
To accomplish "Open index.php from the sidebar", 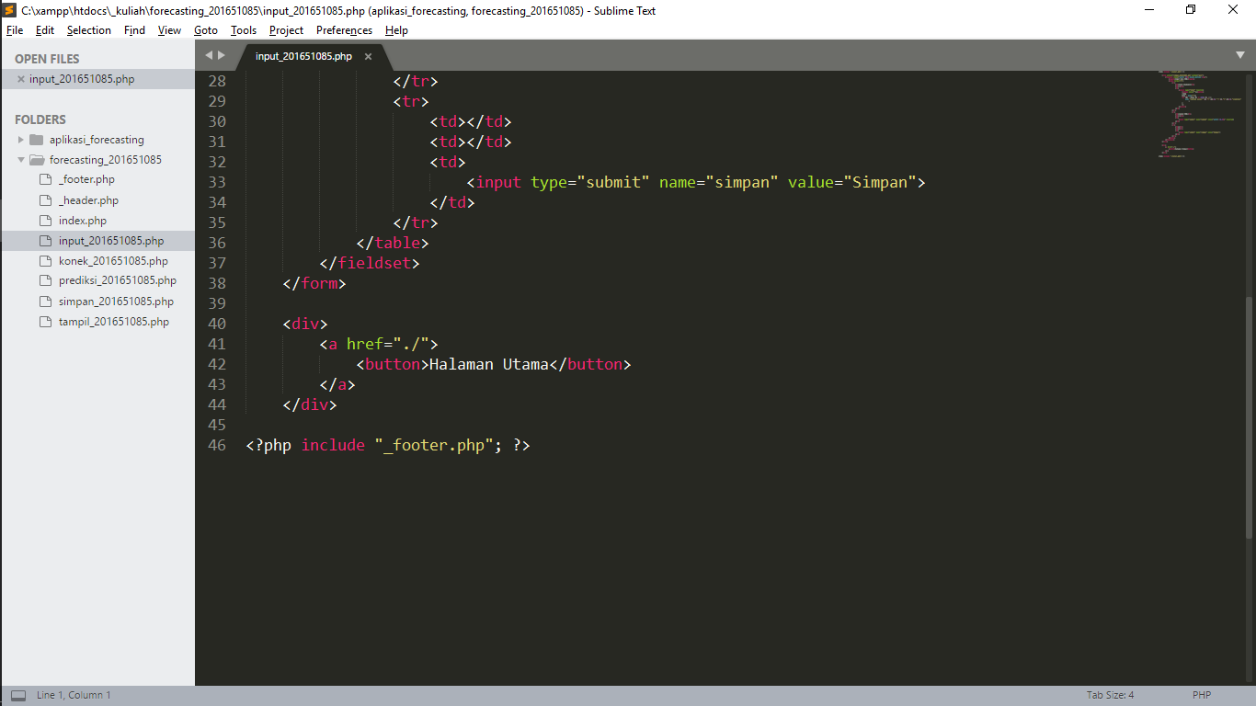I will (x=83, y=221).
